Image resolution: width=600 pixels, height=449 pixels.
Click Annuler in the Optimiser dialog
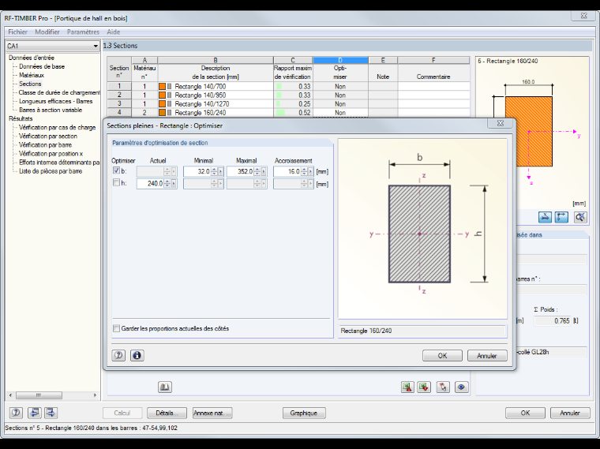coord(487,356)
